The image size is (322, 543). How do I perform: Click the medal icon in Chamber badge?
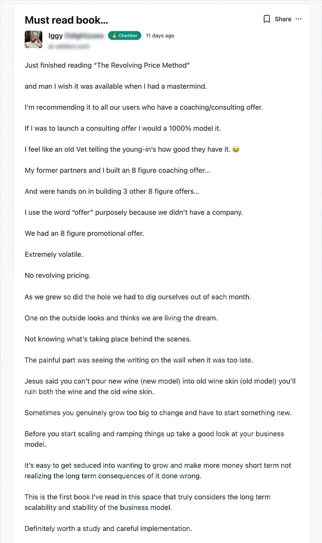point(114,36)
